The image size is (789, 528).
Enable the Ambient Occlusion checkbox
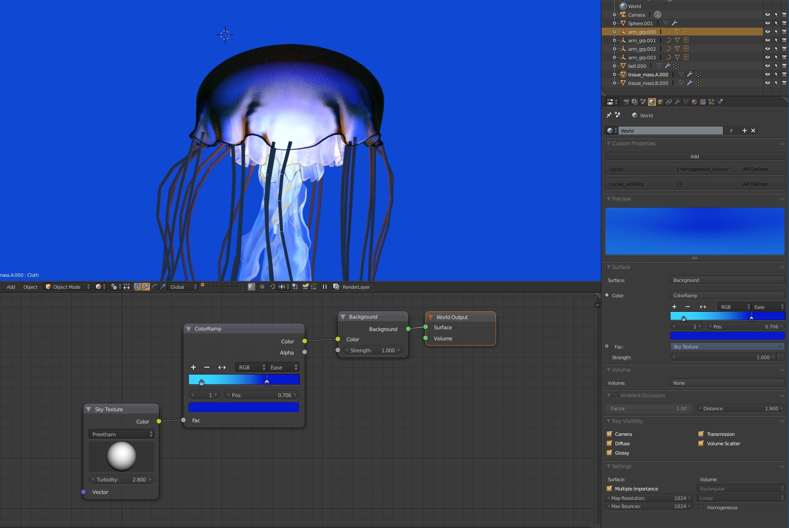tap(615, 395)
